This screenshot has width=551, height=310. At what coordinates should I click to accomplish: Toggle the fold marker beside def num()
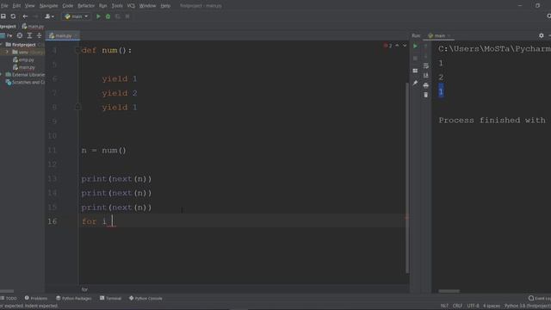click(x=77, y=50)
